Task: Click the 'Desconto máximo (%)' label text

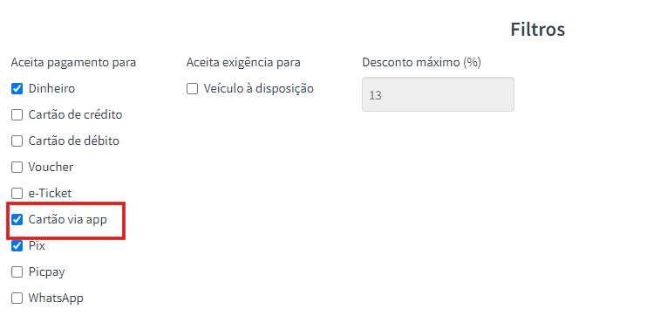Action: 421,63
